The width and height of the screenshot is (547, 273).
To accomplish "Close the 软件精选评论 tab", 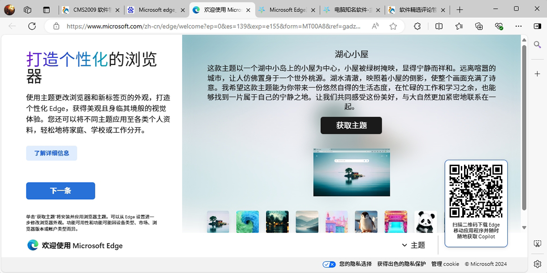I will tap(444, 10).
